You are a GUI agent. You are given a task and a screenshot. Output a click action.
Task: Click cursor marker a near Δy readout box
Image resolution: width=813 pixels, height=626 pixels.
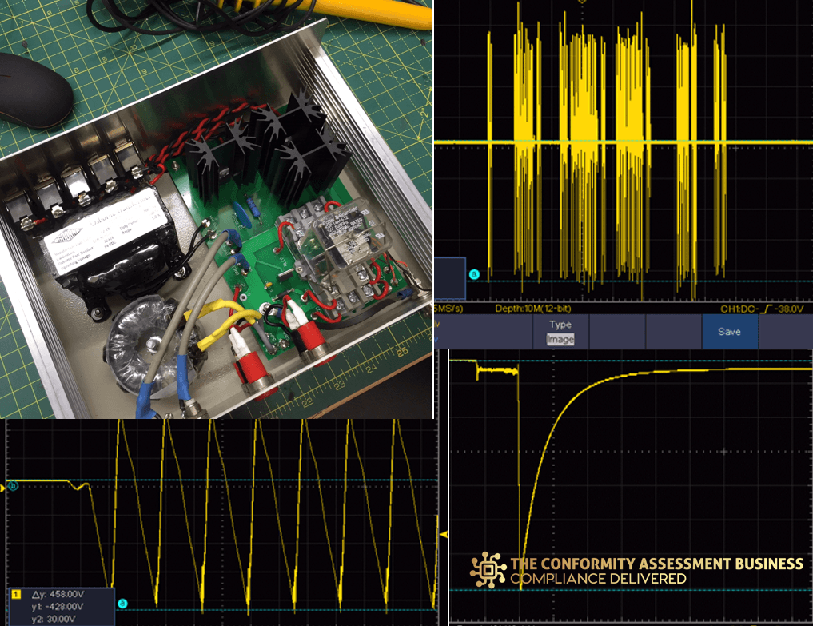[x=122, y=603]
